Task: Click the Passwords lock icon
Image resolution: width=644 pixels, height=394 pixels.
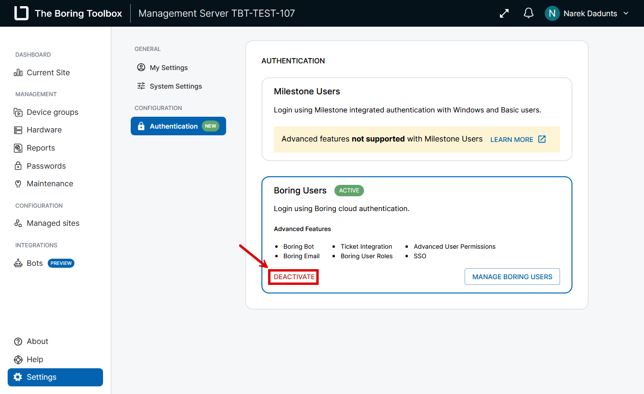Action: point(18,166)
